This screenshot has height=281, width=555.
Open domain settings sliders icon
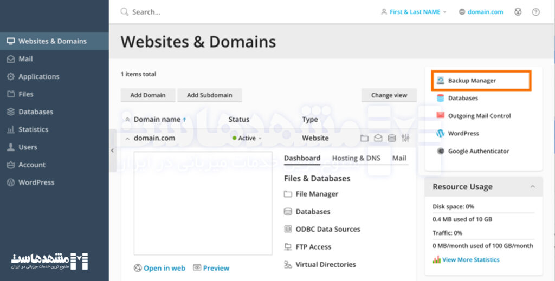pyautogui.click(x=405, y=139)
